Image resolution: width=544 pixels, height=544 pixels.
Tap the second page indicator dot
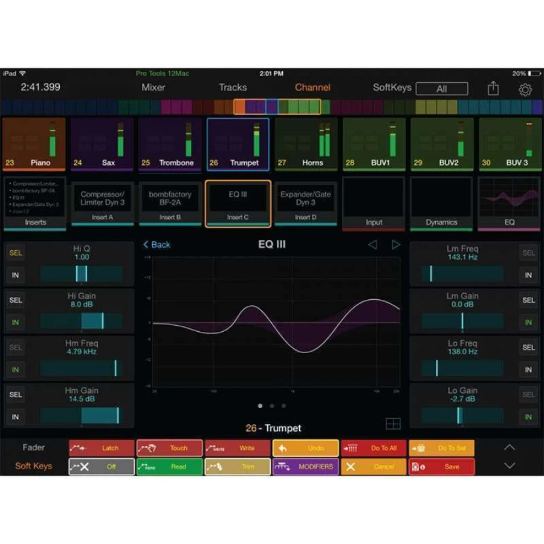coord(272,406)
